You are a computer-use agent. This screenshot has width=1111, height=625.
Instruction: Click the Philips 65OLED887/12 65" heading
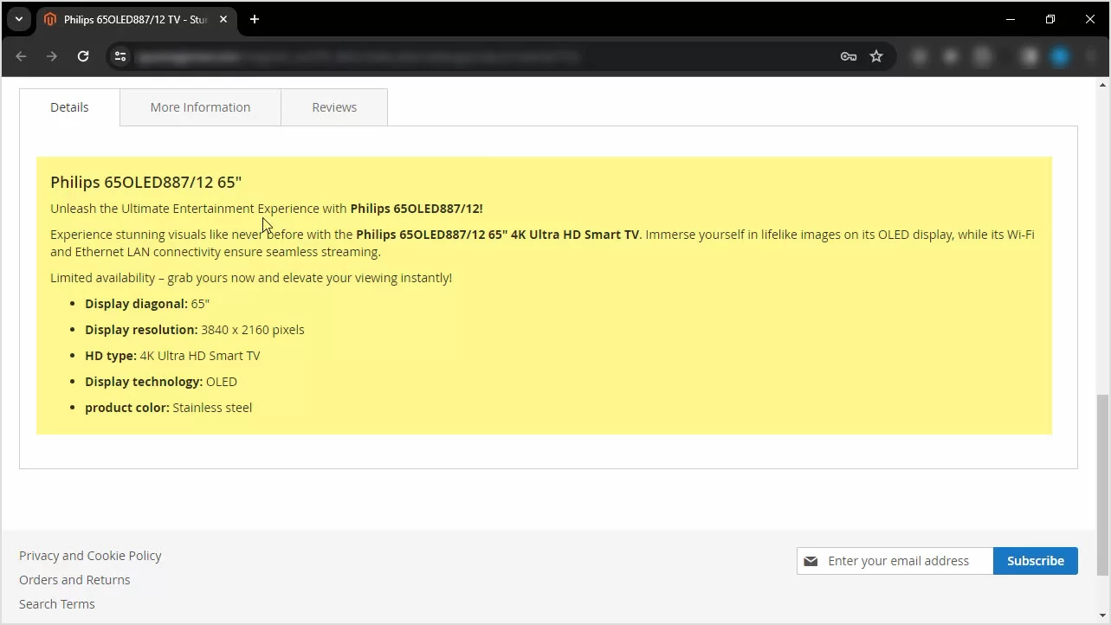[145, 182]
